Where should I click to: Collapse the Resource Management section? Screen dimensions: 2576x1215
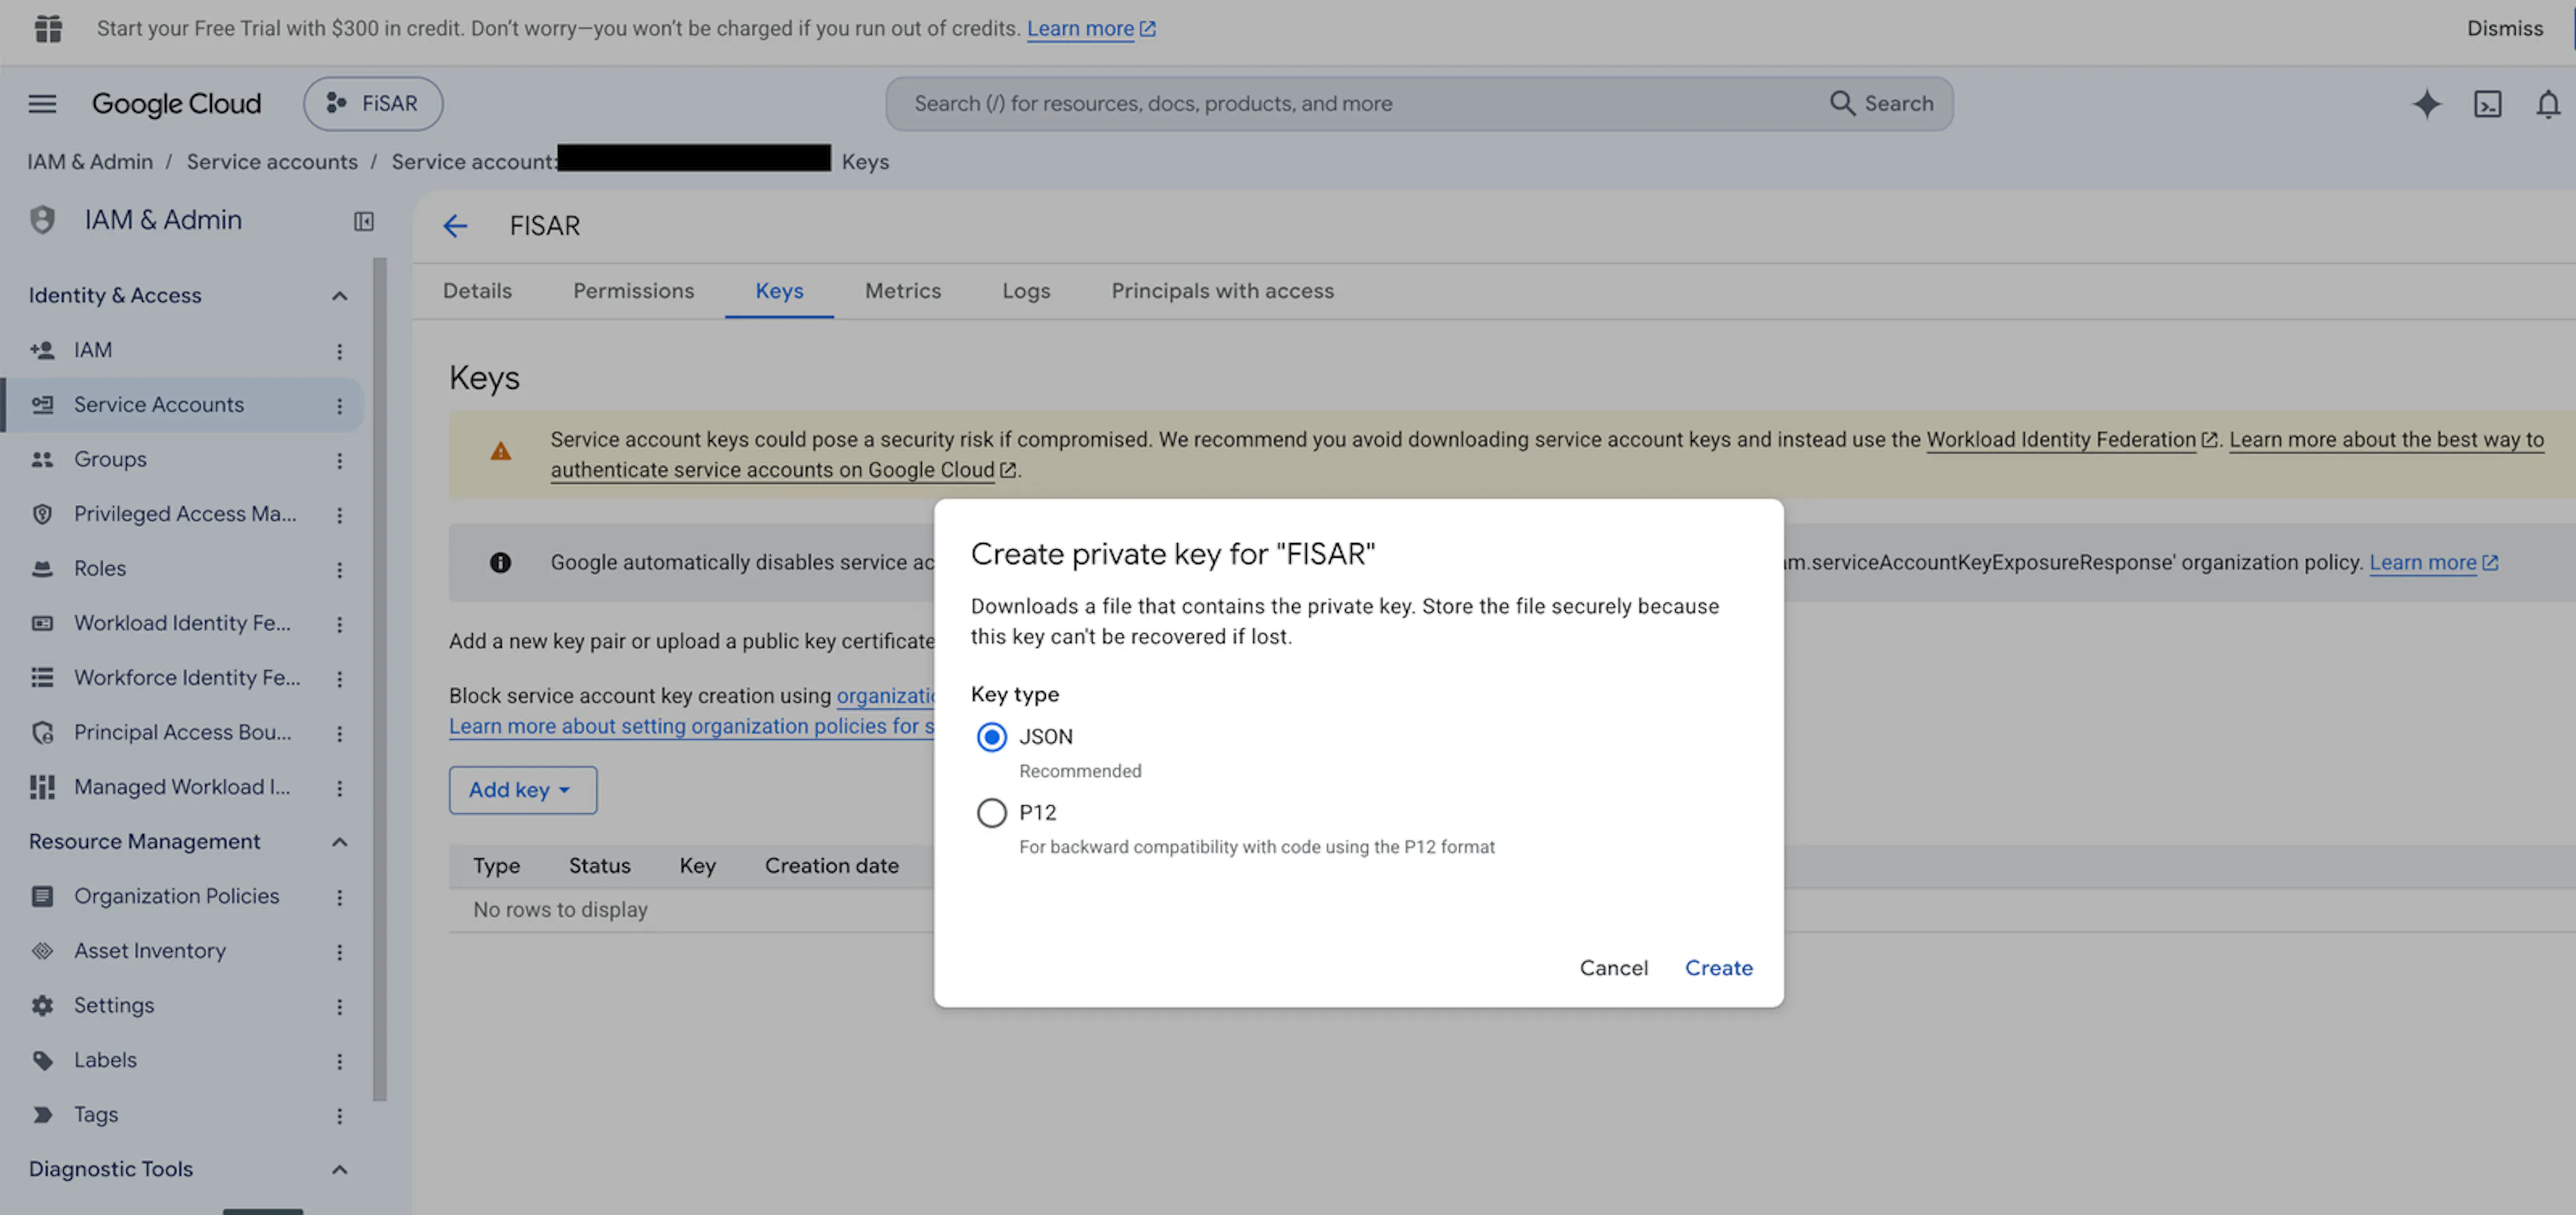click(339, 842)
